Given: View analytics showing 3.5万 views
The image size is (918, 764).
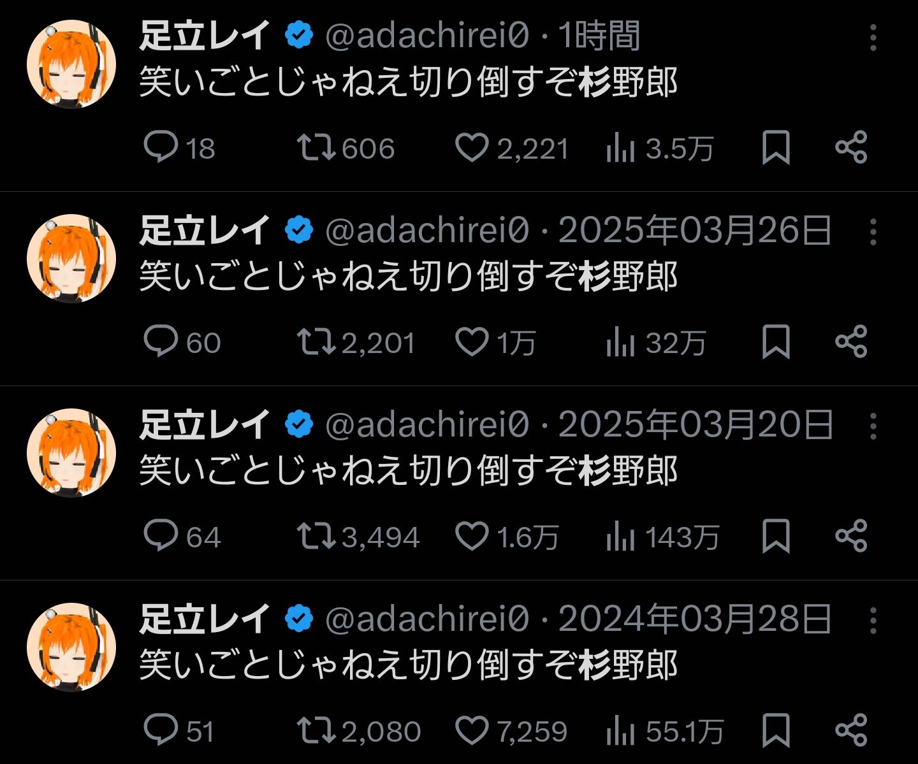Looking at the screenshot, I should 620,148.
